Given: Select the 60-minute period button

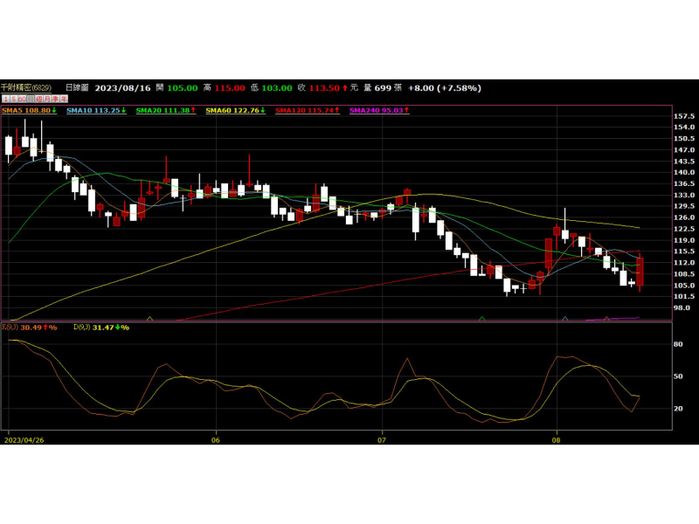Looking at the screenshot, I should click(x=22, y=99).
